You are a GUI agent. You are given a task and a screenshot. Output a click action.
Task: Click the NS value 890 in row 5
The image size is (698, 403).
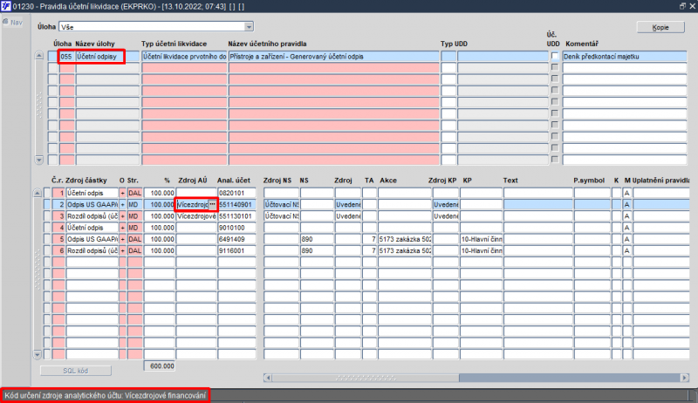tap(317, 239)
